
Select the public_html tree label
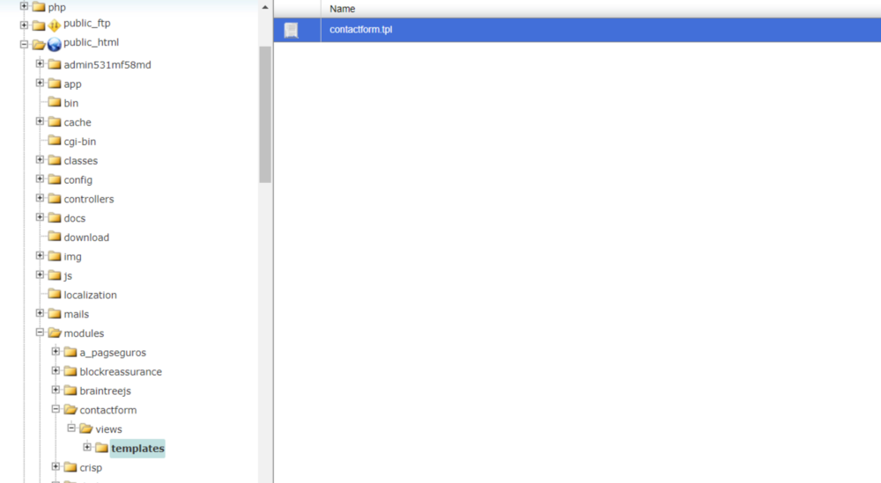[x=91, y=42]
